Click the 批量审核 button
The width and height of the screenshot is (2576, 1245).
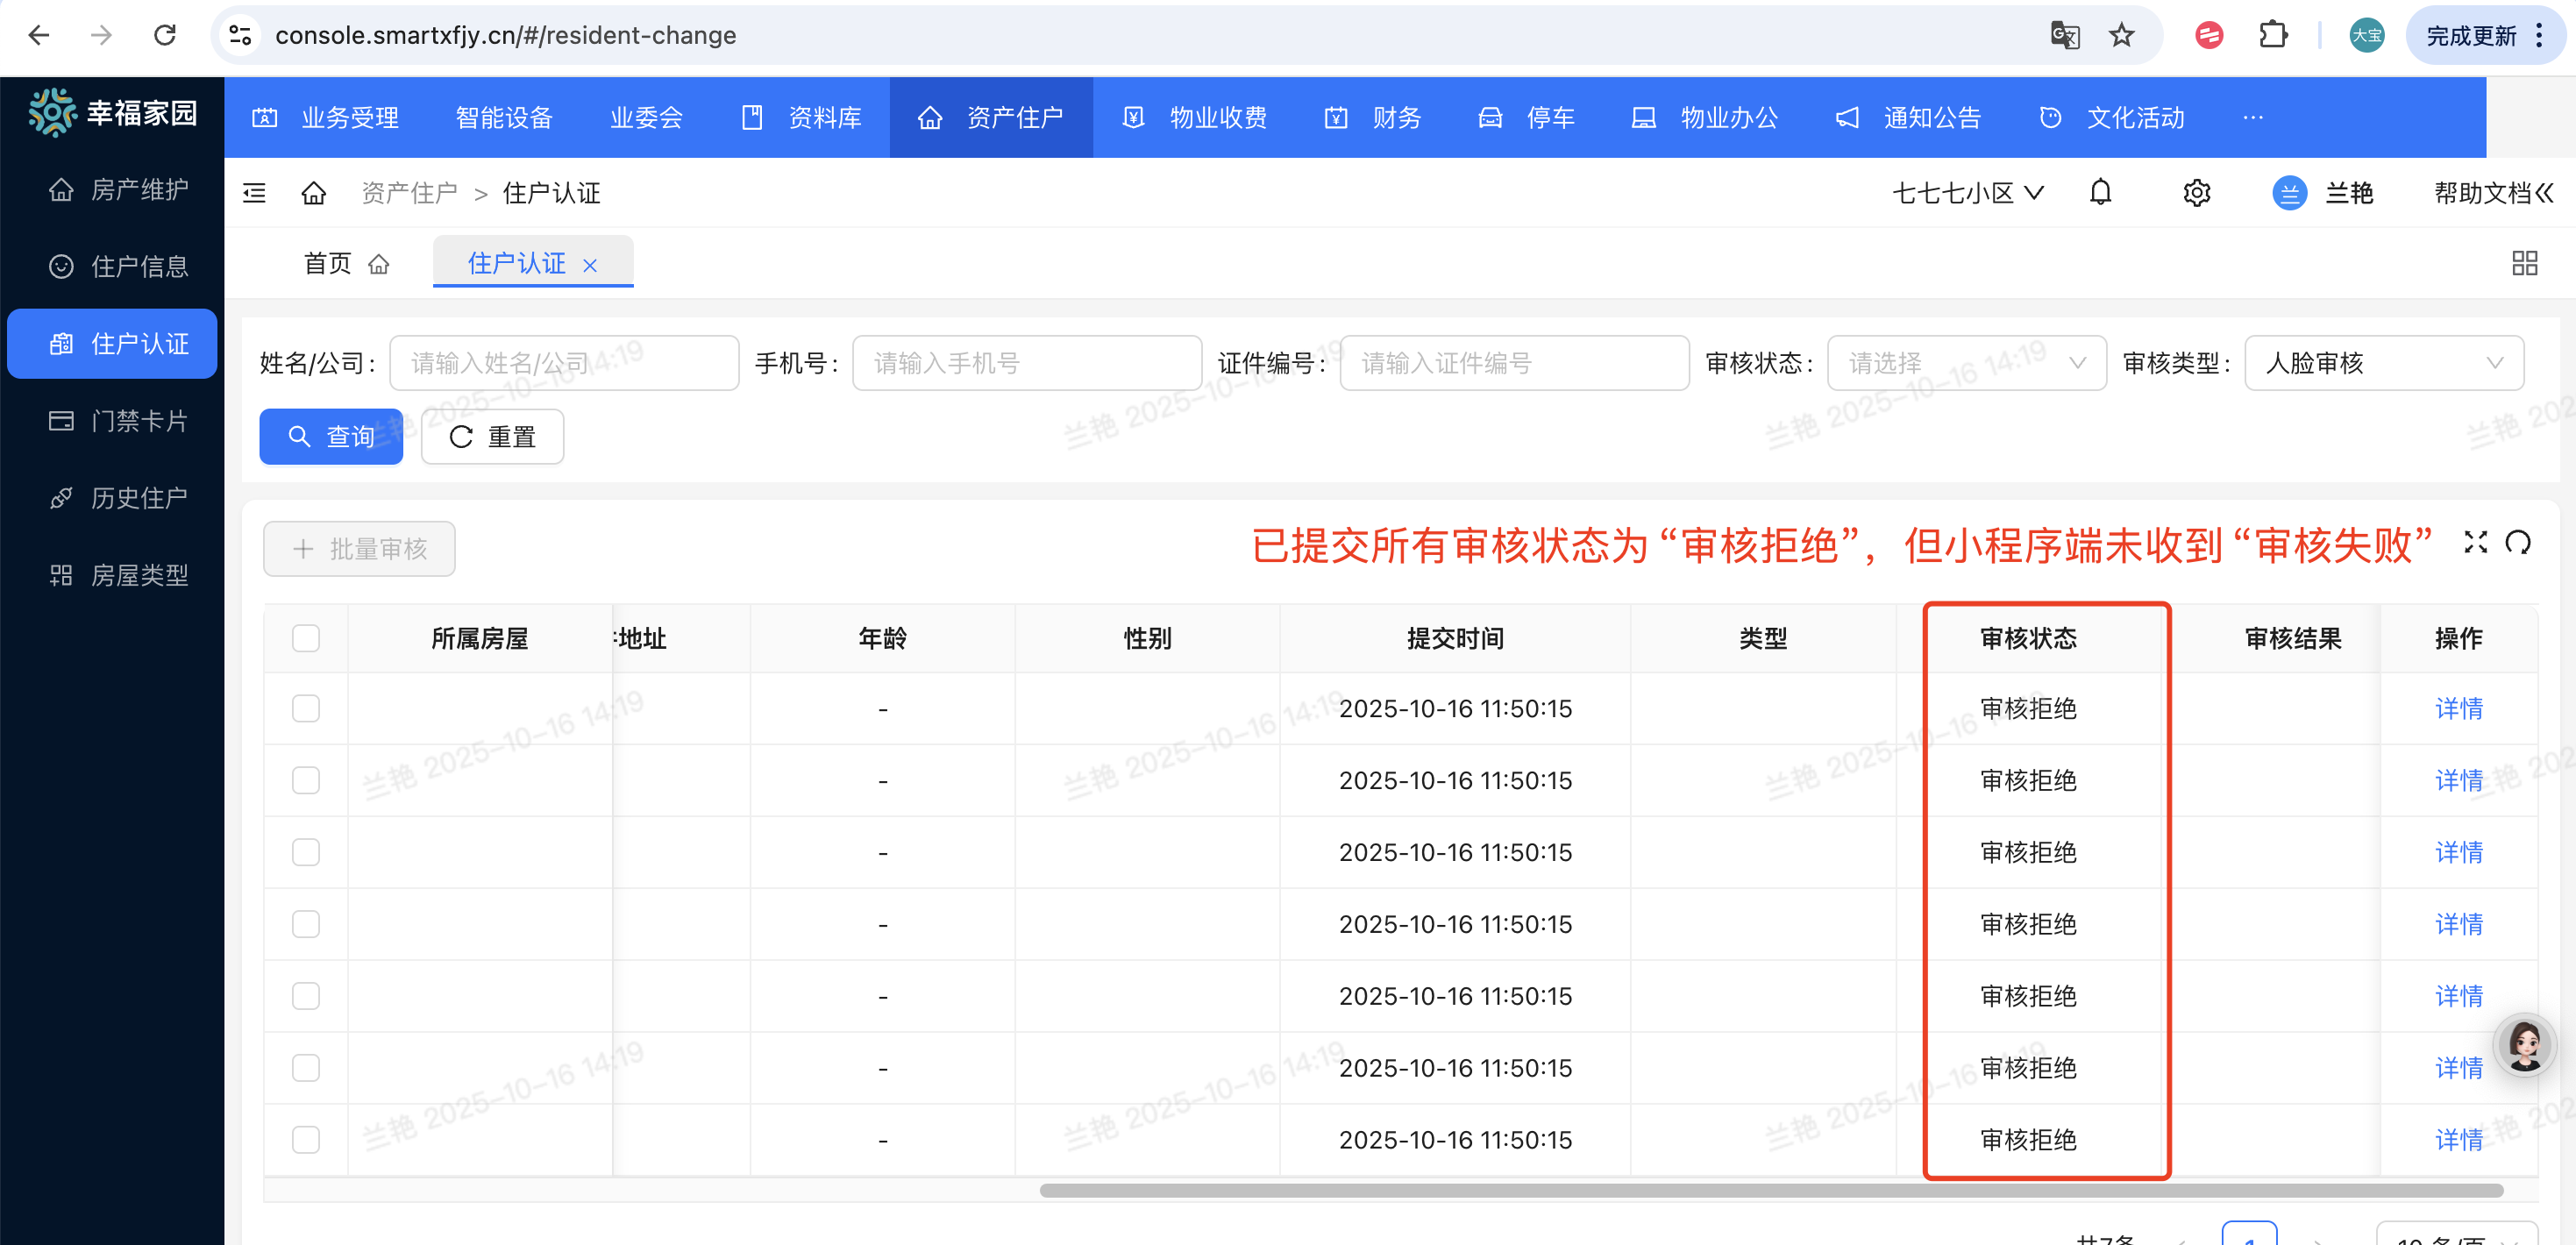(359, 548)
